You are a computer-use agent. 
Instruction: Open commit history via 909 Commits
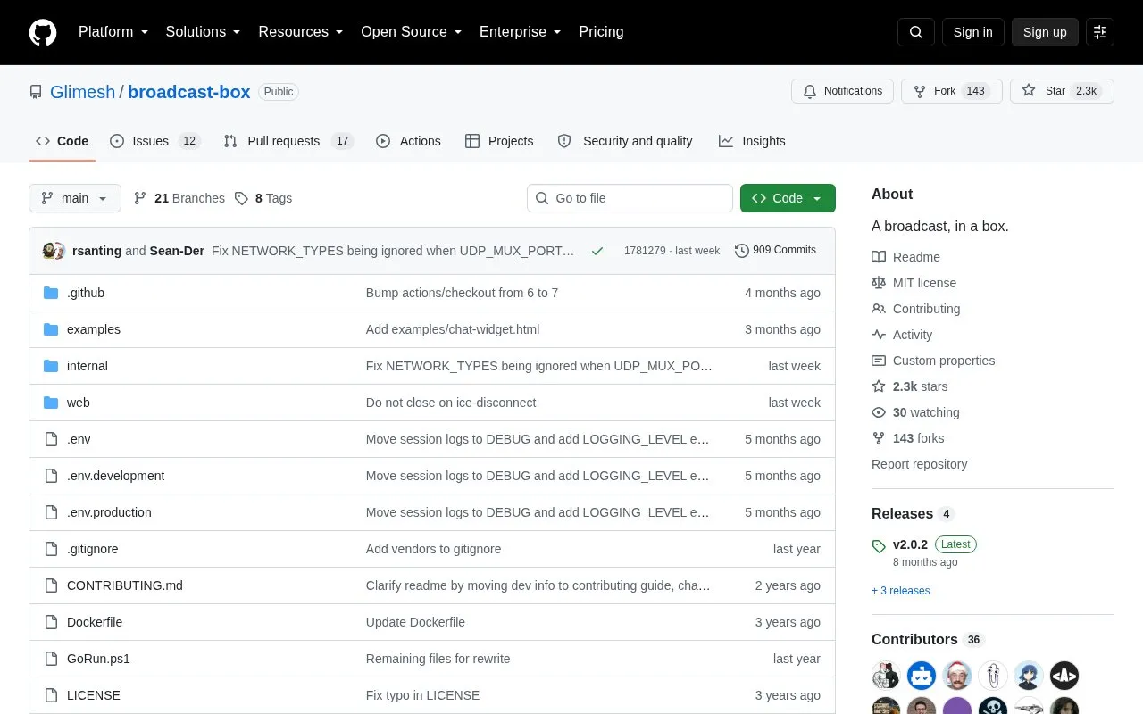(x=775, y=251)
